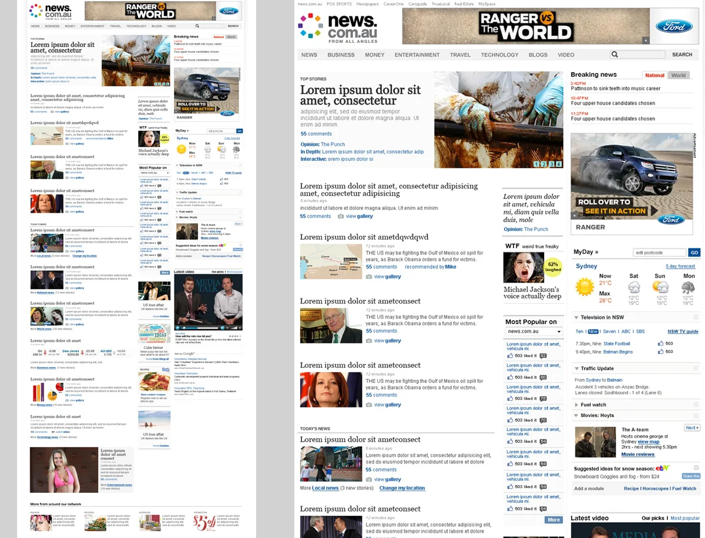
Task: Click small box icon on enlarged Movies: Hoyts header
Action: (696, 415)
